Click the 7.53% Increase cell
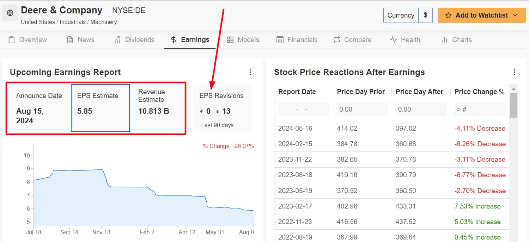Screen dimensions: 529x242 click(478, 206)
